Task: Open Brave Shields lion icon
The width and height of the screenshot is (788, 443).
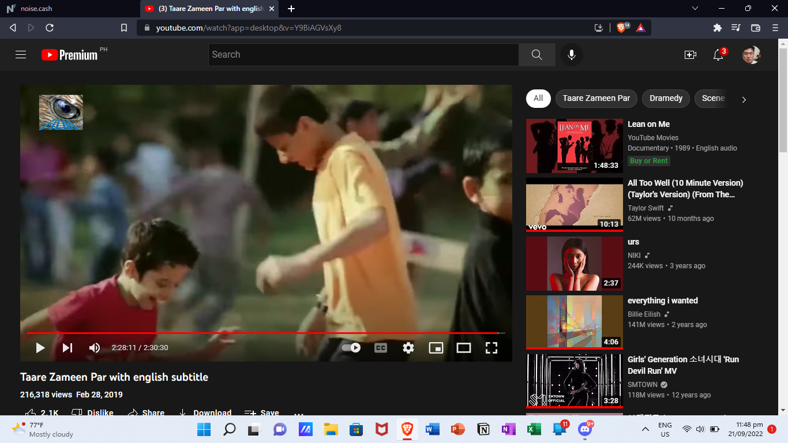Action: tap(622, 28)
